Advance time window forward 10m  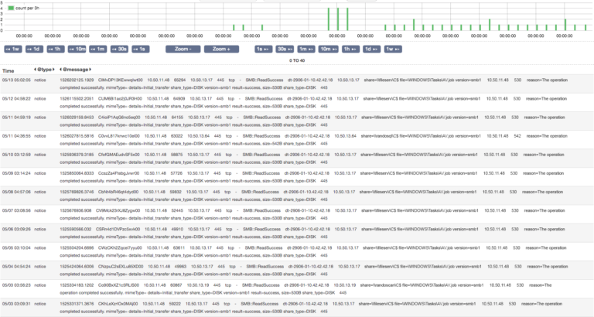click(x=327, y=49)
